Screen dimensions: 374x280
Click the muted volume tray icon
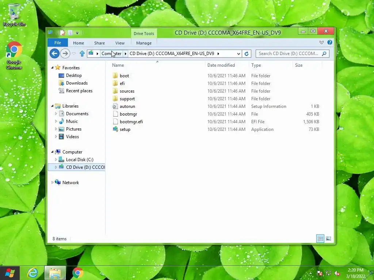tap(337, 273)
